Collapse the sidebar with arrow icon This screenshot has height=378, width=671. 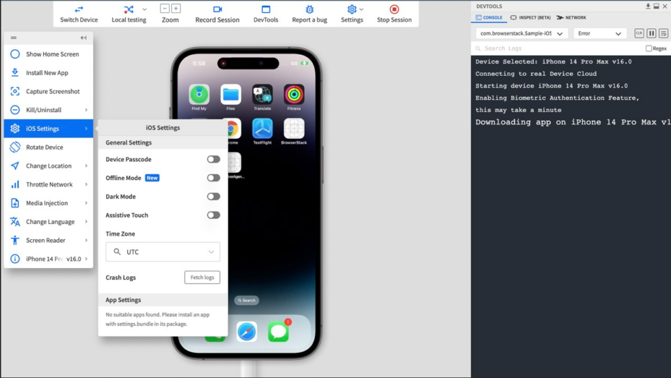[x=83, y=37]
